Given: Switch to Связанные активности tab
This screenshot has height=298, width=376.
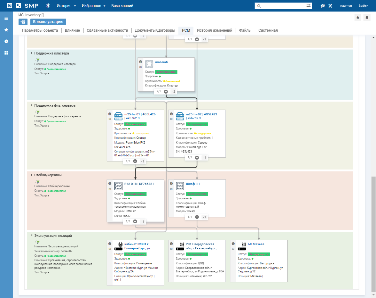Looking at the screenshot, I should tap(107, 30).
